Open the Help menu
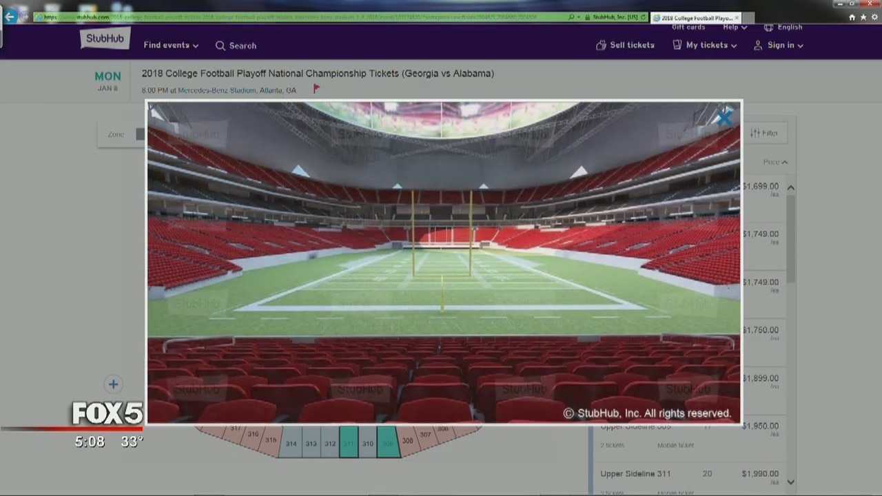This screenshot has width=882, height=496. (x=735, y=27)
